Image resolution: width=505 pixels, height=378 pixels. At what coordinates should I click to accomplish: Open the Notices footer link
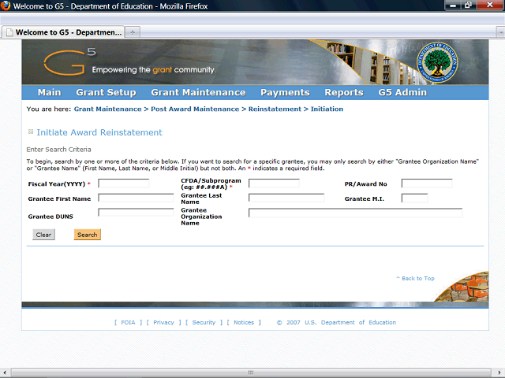coord(244,322)
